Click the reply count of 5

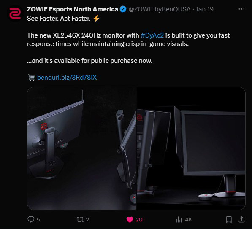[x=38, y=220]
